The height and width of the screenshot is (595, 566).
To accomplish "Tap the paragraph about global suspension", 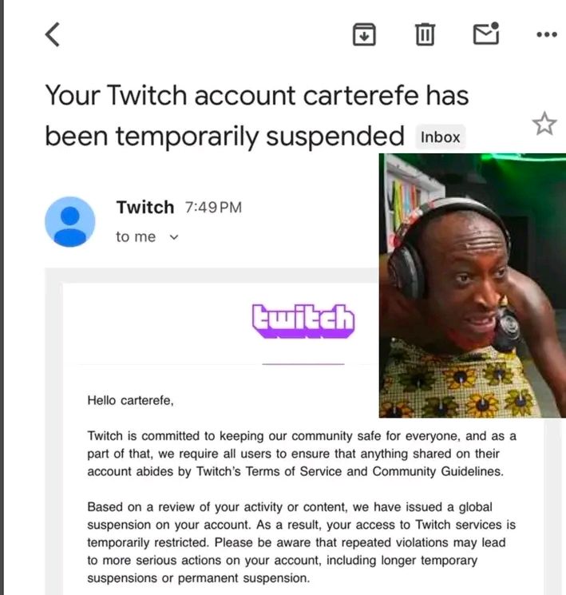I will point(302,542).
